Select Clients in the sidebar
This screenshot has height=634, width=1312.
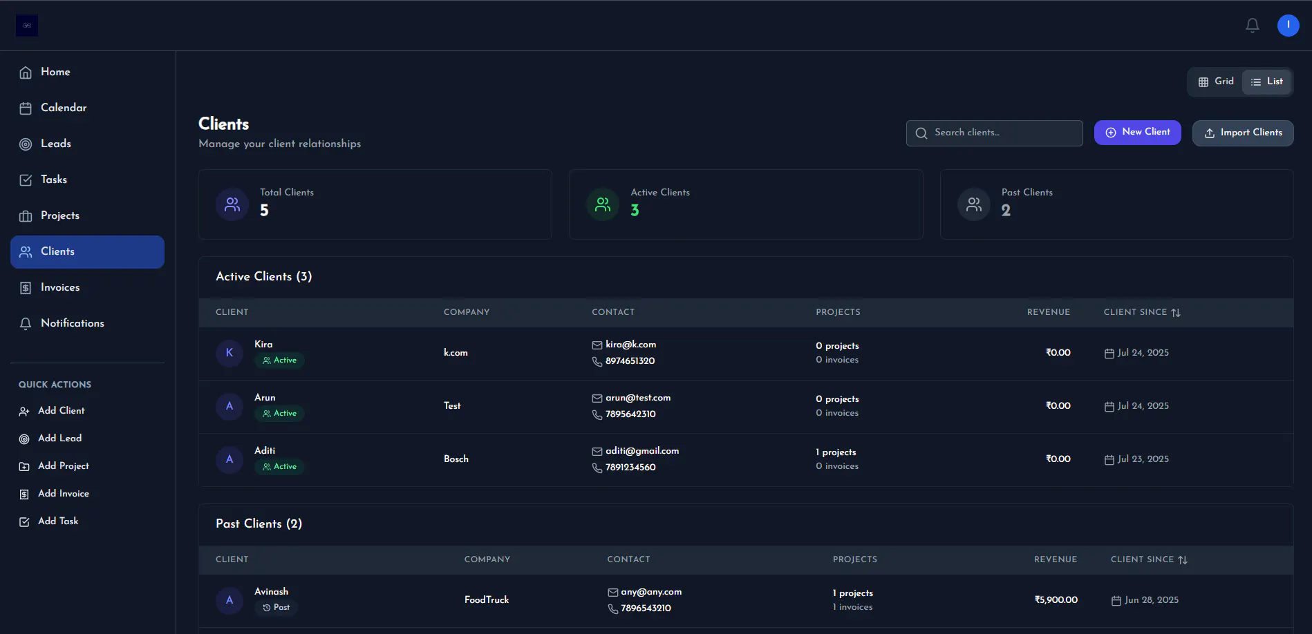coord(87,251)
